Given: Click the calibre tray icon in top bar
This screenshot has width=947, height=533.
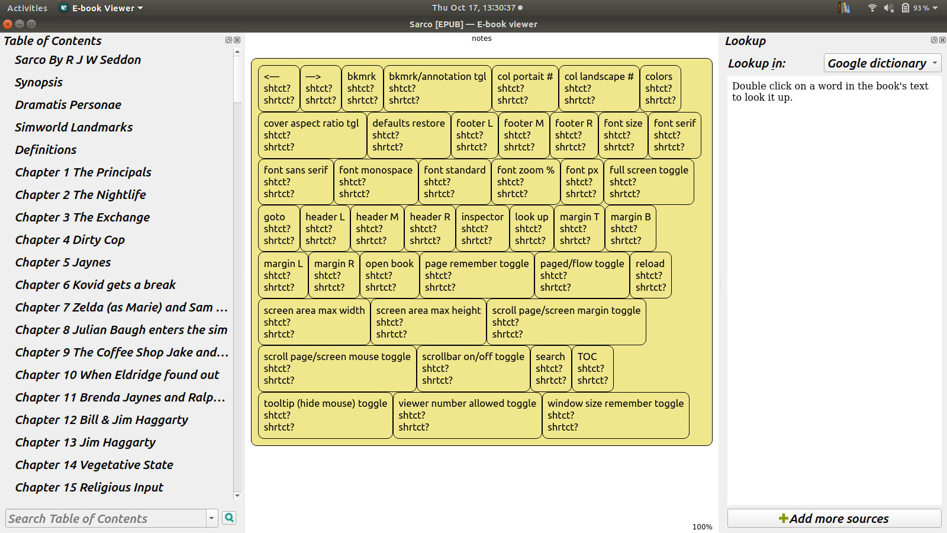Looking at the screenshot, I should click(844, 8).
